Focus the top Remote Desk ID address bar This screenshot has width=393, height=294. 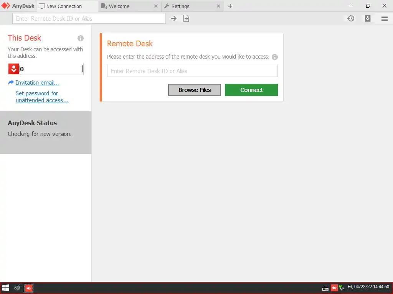pos(89,18)
